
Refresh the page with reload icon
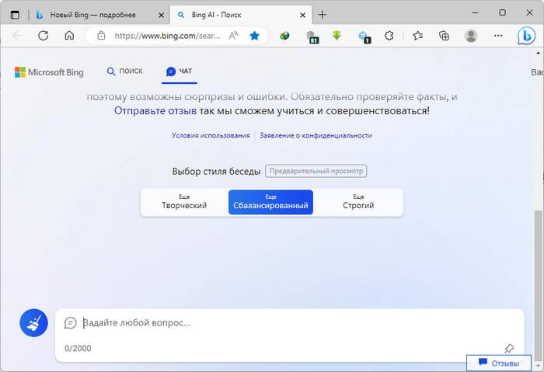pos(44,36)
